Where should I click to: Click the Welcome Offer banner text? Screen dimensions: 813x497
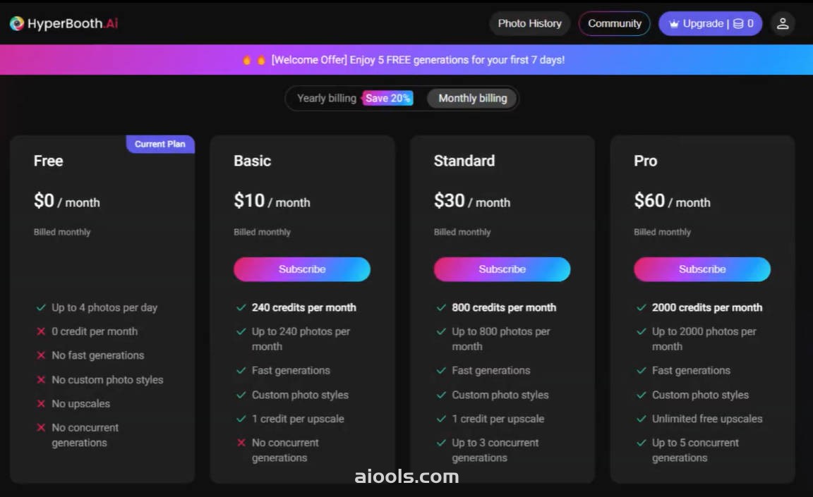[x=418, y=60]
